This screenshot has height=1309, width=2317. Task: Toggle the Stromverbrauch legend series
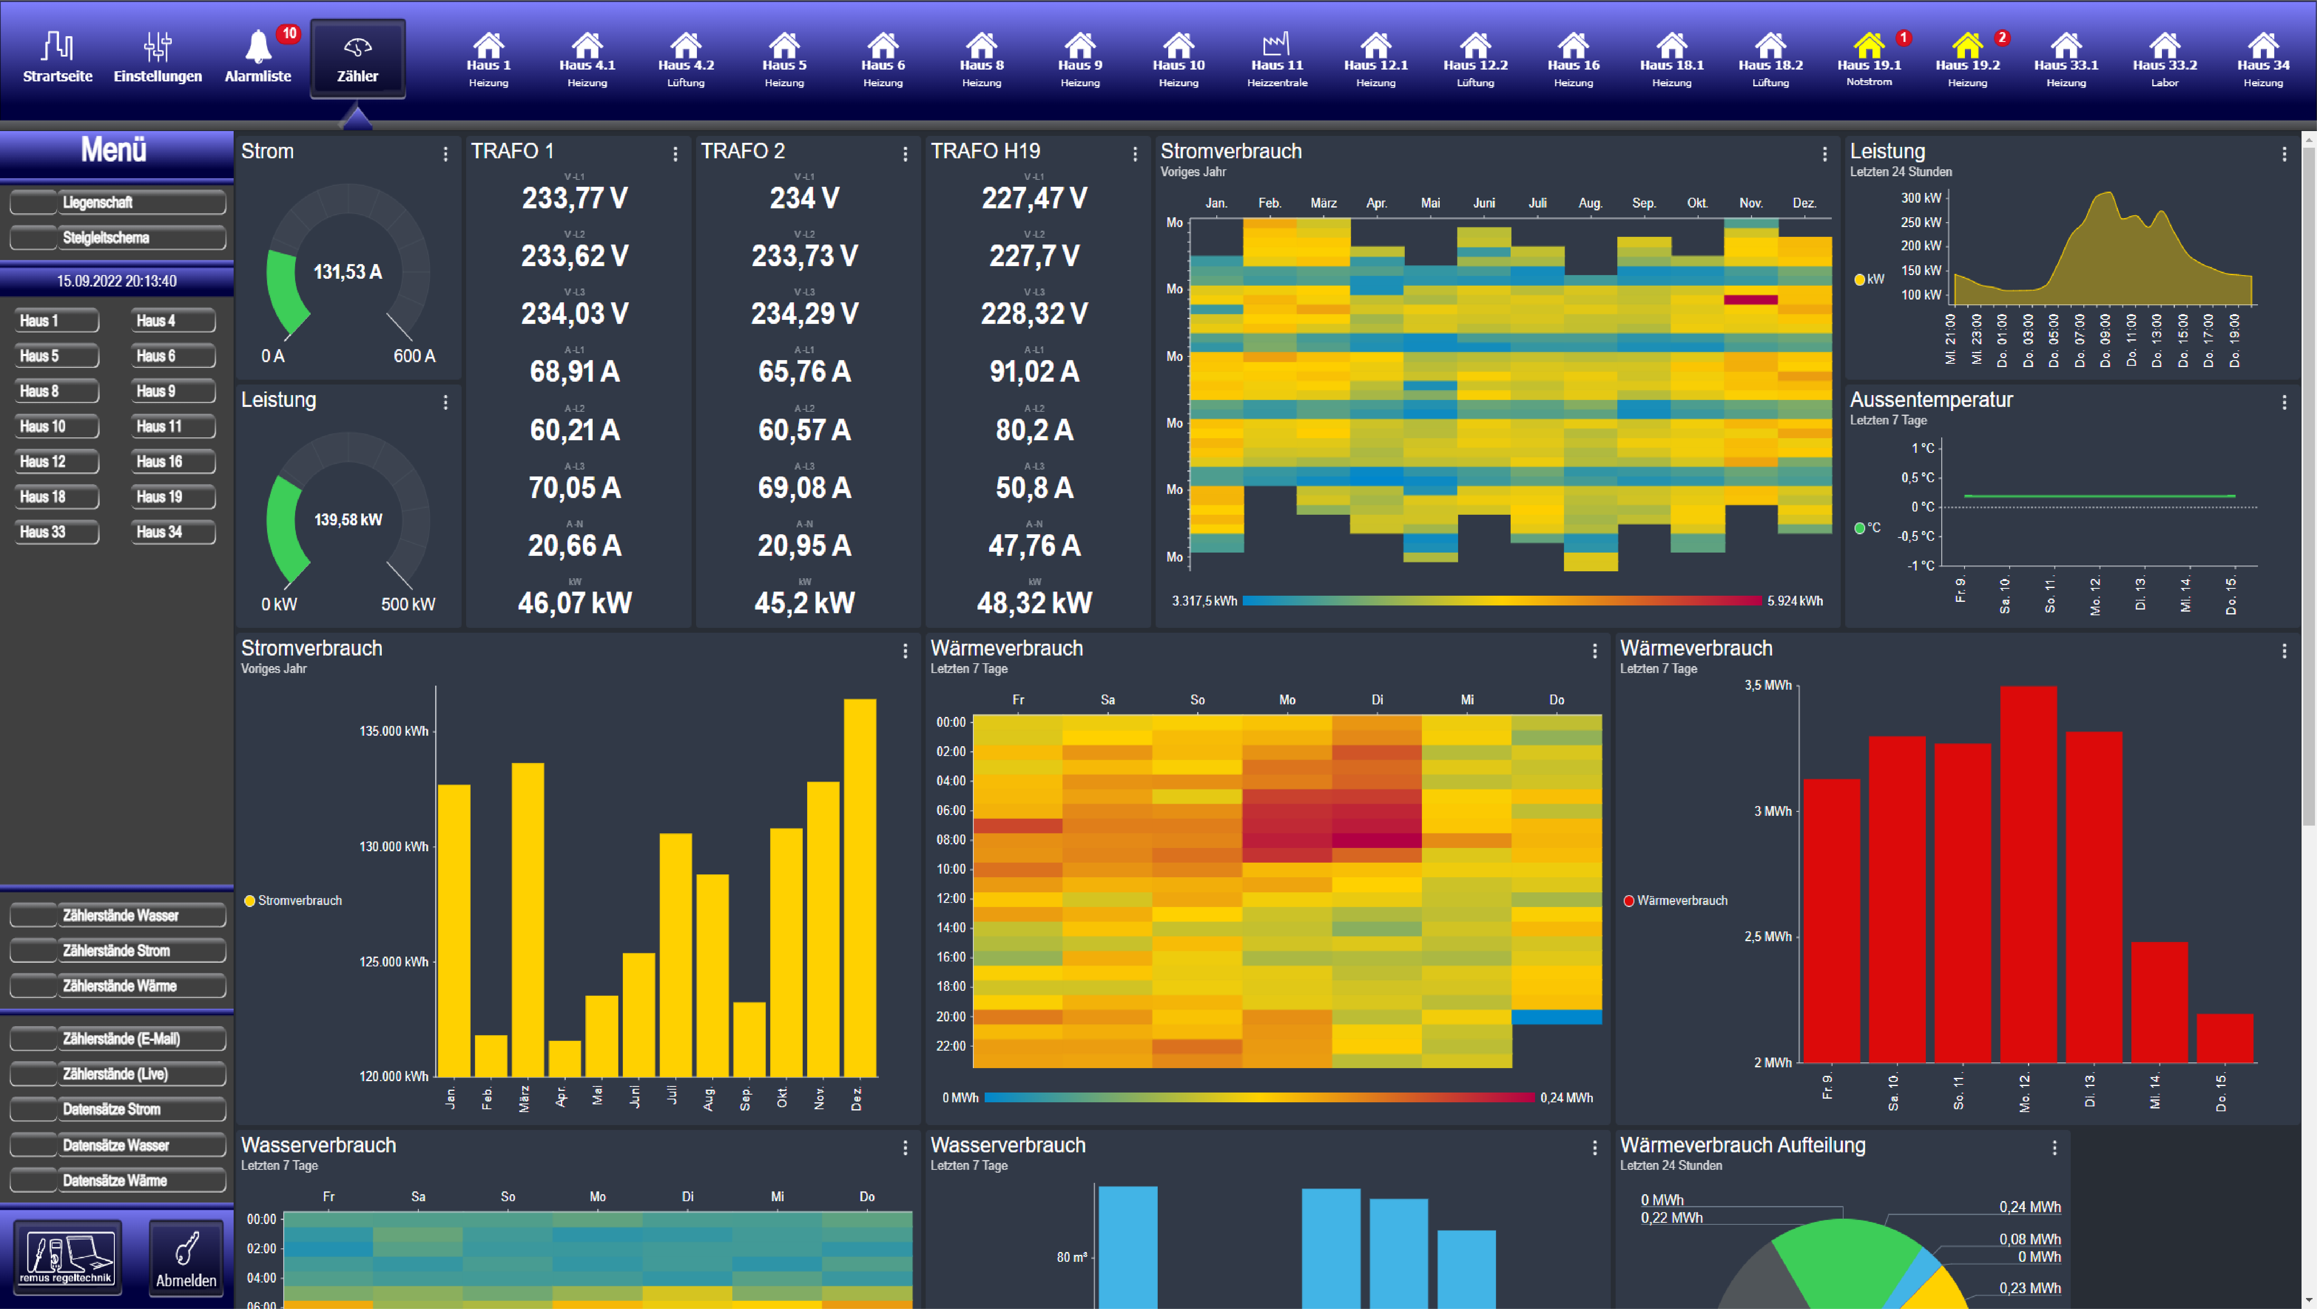(293, 900)
